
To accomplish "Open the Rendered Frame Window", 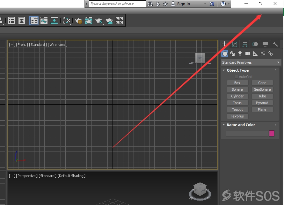I will [x=89, y=20].
